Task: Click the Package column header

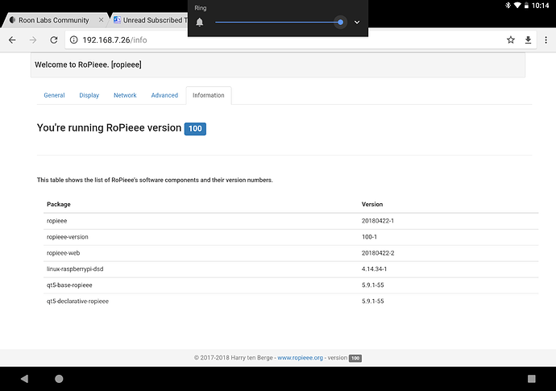Action: coord(59,204)
